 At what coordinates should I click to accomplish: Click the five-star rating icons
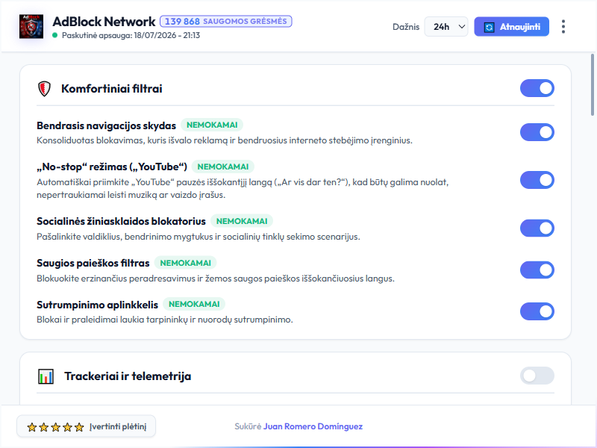(55, 427)
